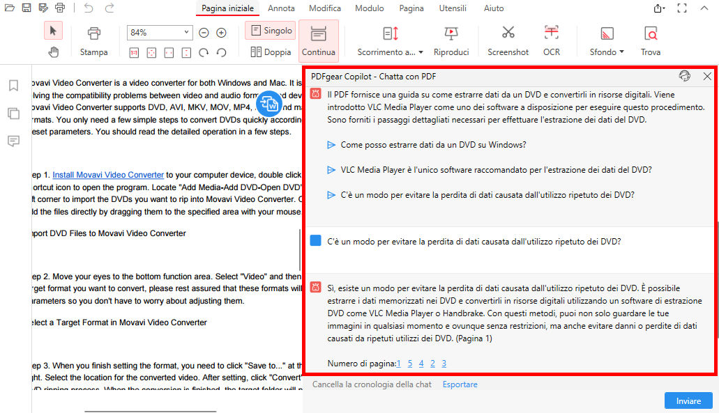This screenshot has height=413, width=719.
Task: Start the Screenshot scissors tool
Action: 508,41
